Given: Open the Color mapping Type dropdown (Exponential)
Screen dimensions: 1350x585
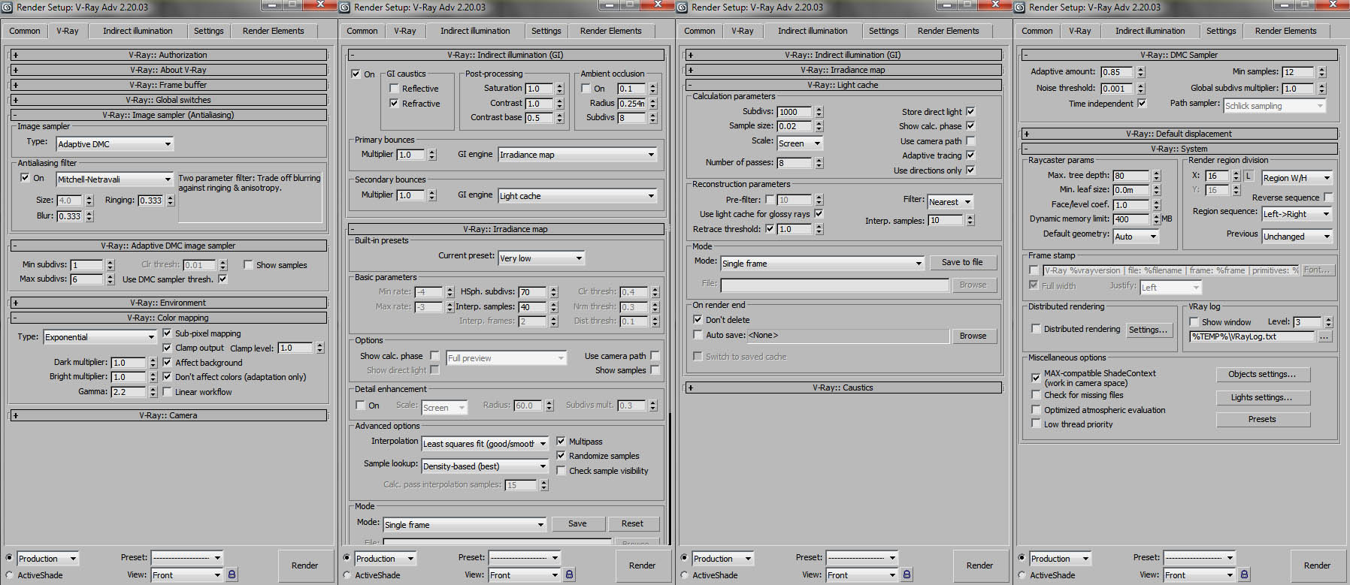Looking at the screenshot, I should point(99,337).
